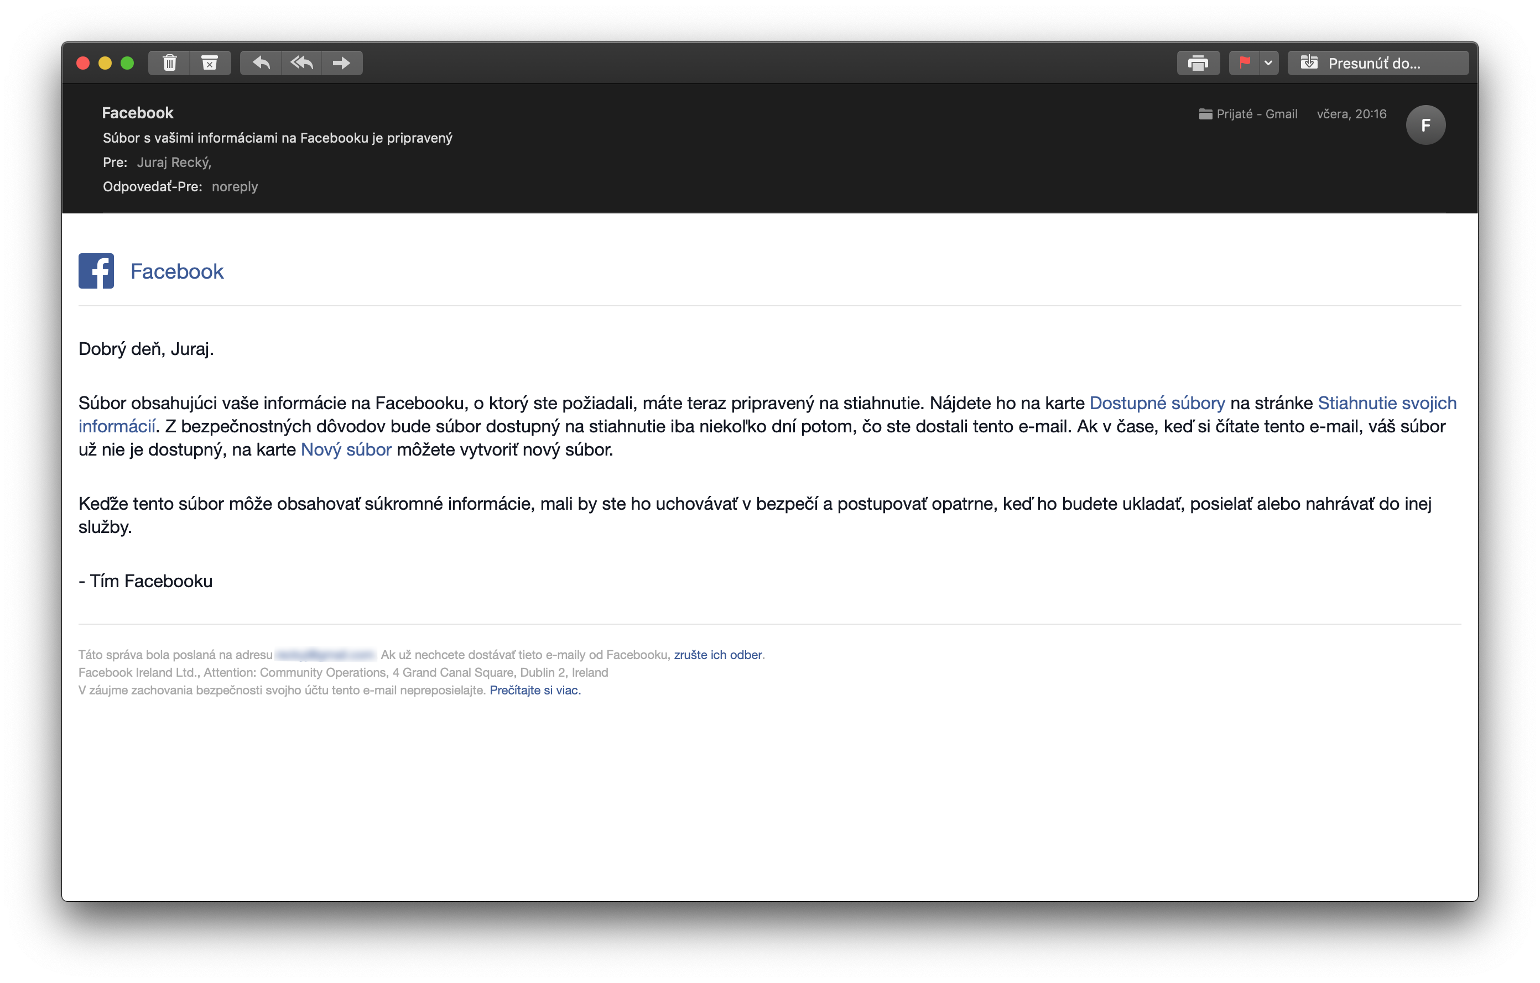Viewport: 1540px width, 983px height.
Task: Click 'Prijaté - Gmail' mailbox label
Action: pos(1248,114)
